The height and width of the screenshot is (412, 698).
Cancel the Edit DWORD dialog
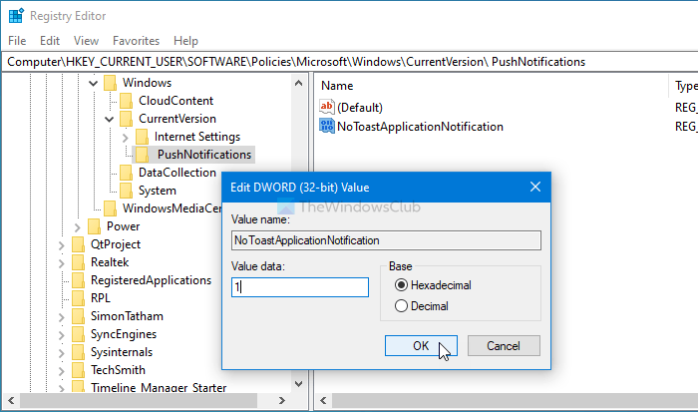503,345
